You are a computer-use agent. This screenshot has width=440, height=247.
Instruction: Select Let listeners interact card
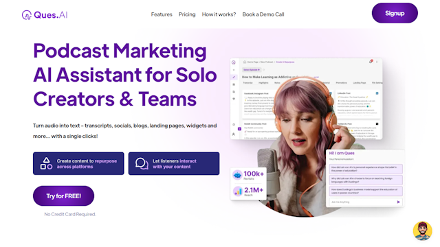pyautogui.click(x=174, y=163)
